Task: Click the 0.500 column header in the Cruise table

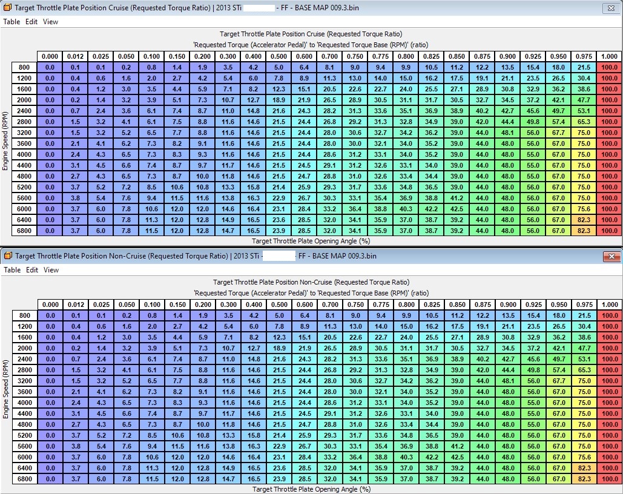Action: (279, 56)
